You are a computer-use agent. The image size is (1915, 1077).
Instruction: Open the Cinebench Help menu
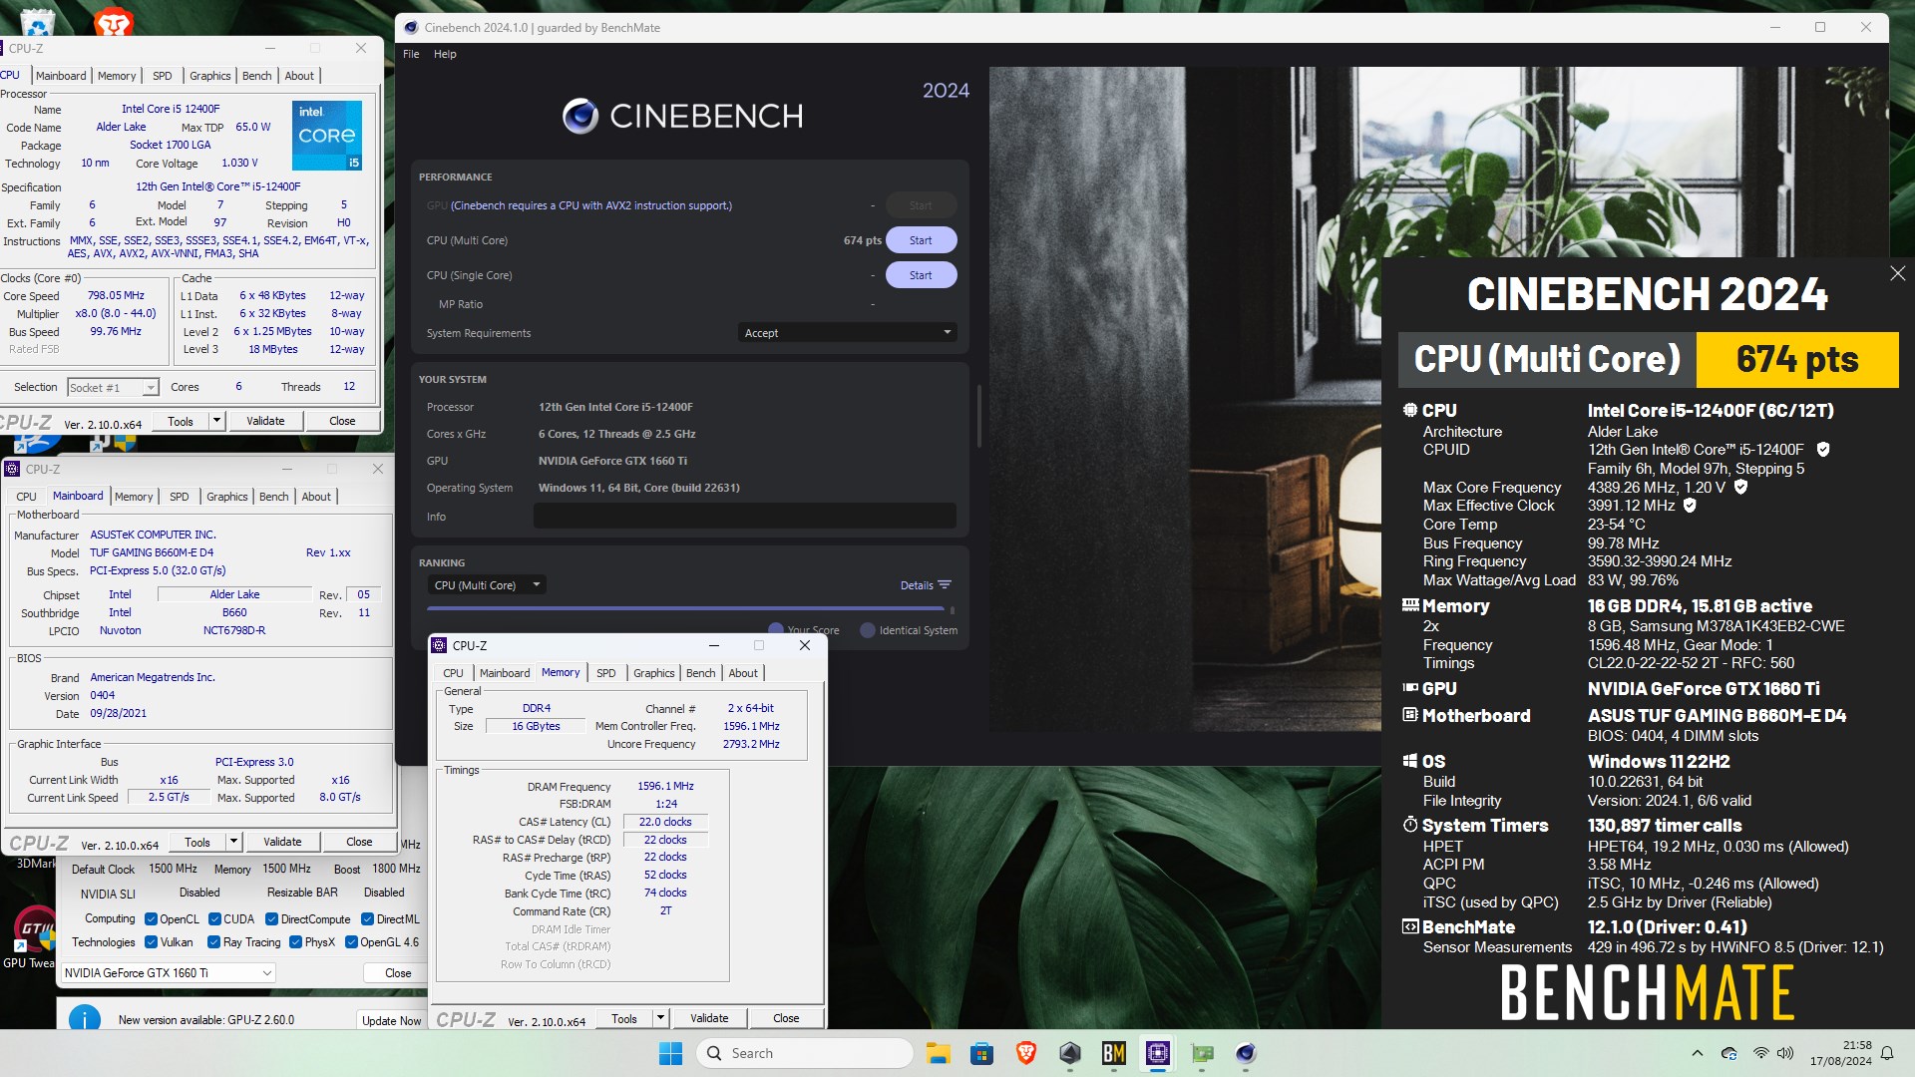coord(445,54)
